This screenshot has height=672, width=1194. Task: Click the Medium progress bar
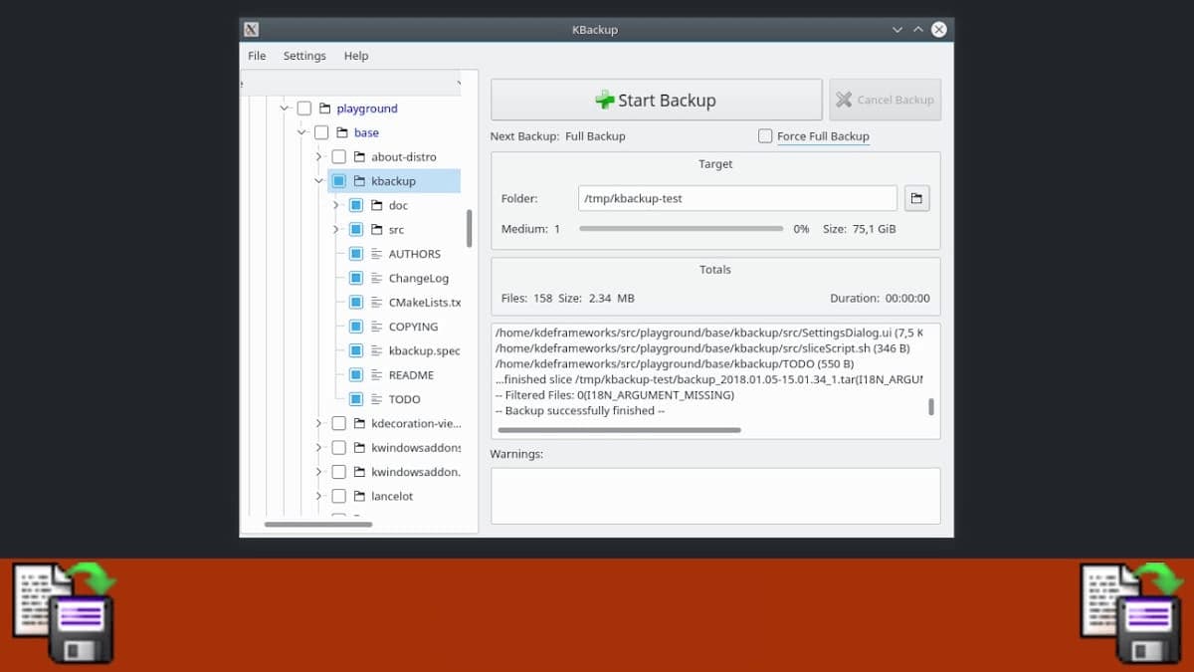point(682,229)
